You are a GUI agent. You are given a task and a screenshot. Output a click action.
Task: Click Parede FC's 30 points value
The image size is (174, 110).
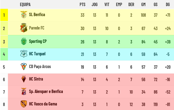[83, 29]
